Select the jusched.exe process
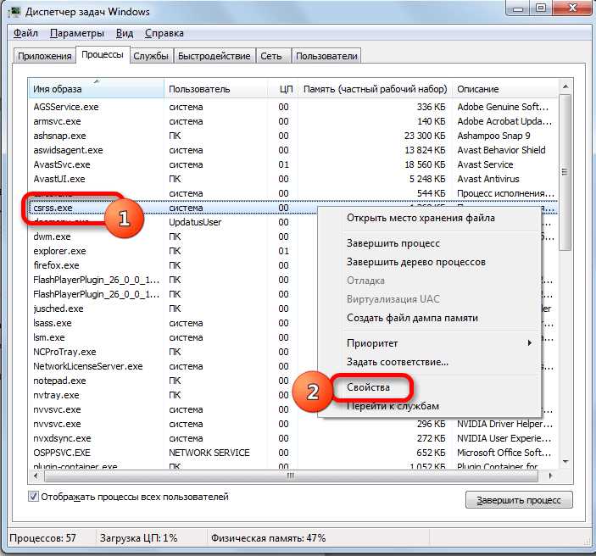Image resolution: width=596 pixels, height=556 pixels. 58,309
